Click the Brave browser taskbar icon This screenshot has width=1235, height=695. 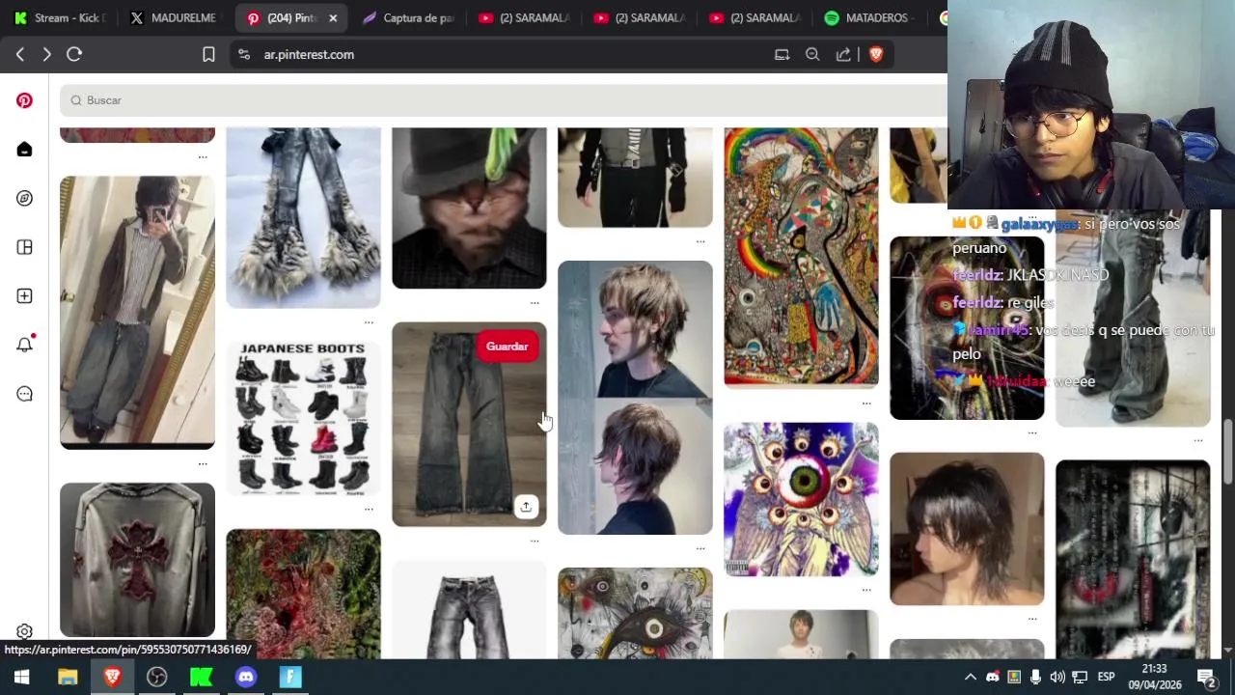(112, 677)
